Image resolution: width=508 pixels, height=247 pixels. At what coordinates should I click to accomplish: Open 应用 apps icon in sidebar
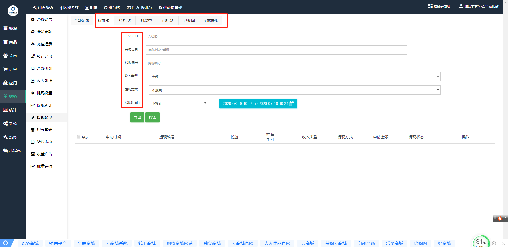[x=5, y=83]
